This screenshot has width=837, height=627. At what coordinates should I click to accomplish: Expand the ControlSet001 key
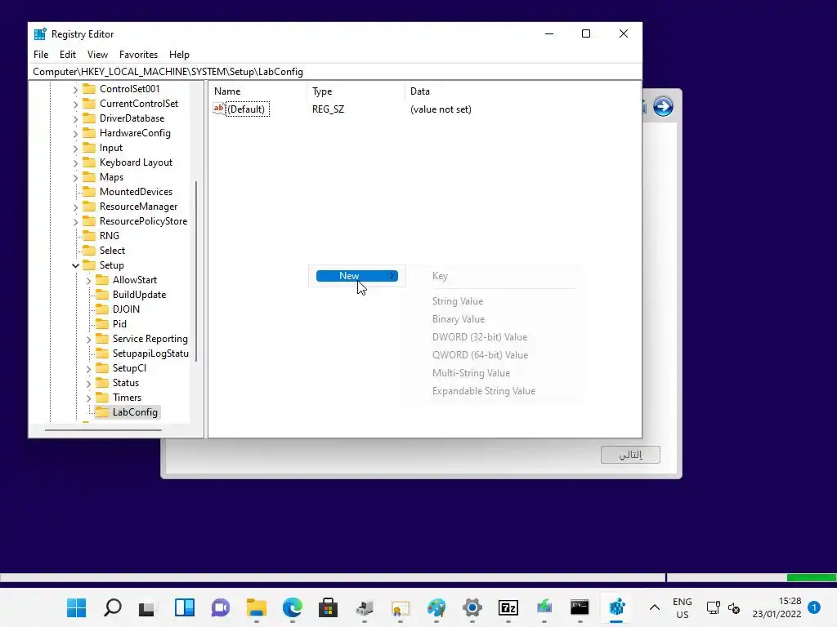75,90
